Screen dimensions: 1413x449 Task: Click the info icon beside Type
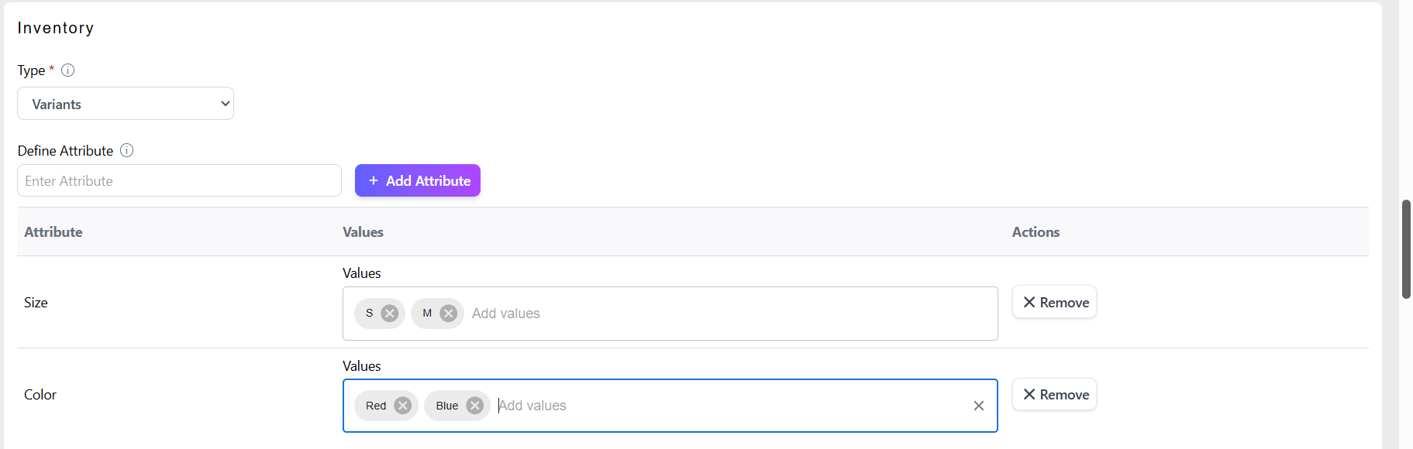point(68,70)
